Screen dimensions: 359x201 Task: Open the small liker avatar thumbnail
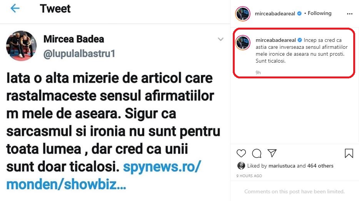point(241,166)
